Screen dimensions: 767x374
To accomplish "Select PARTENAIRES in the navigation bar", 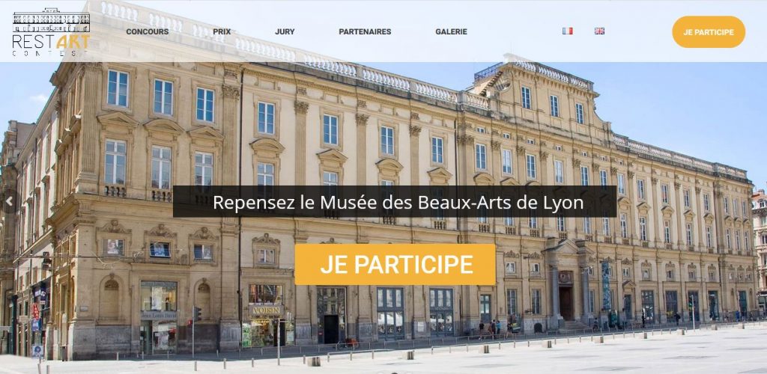I will 365,31.
